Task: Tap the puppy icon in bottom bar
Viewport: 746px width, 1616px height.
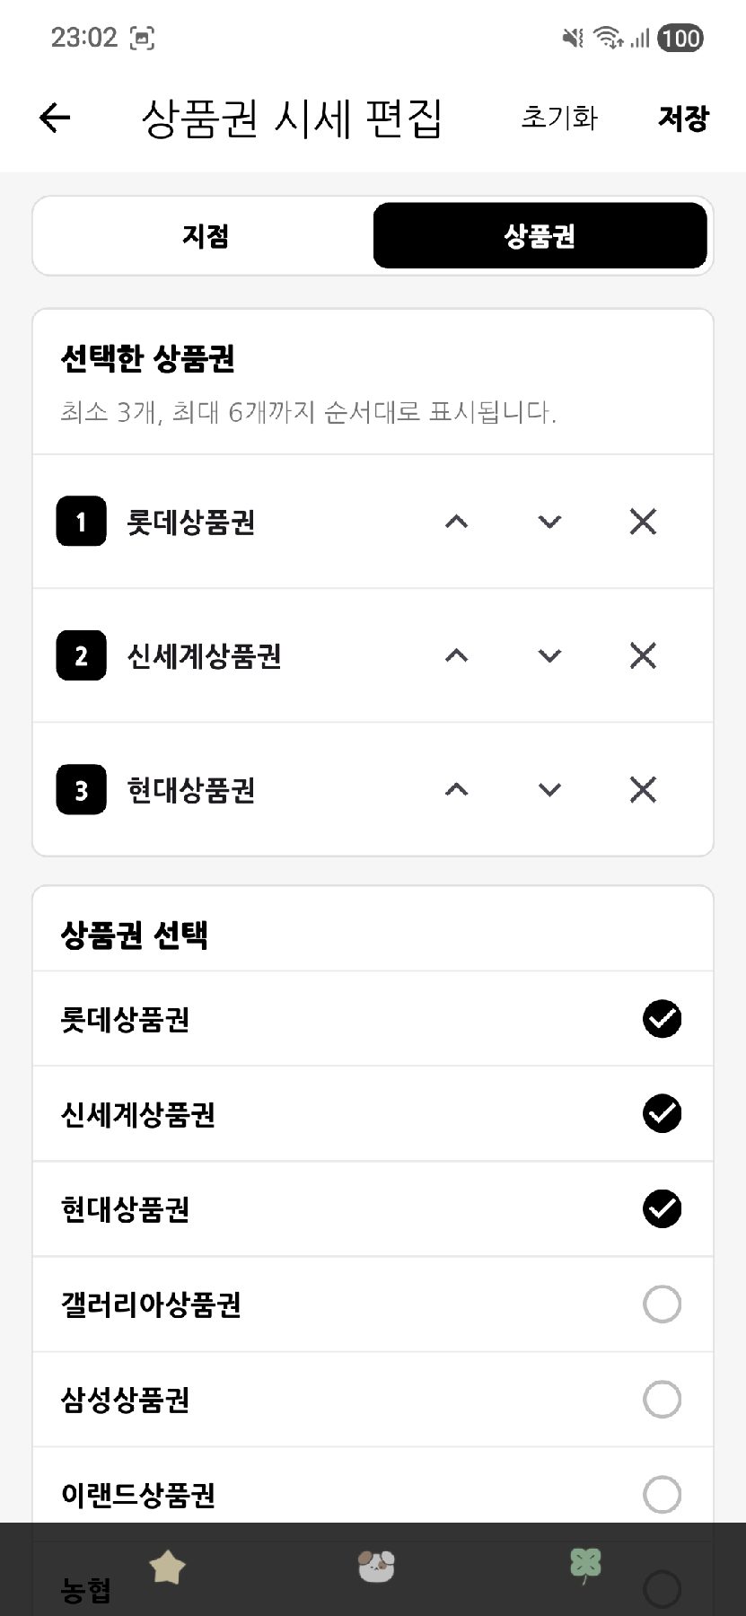Action: (376, 1566)
